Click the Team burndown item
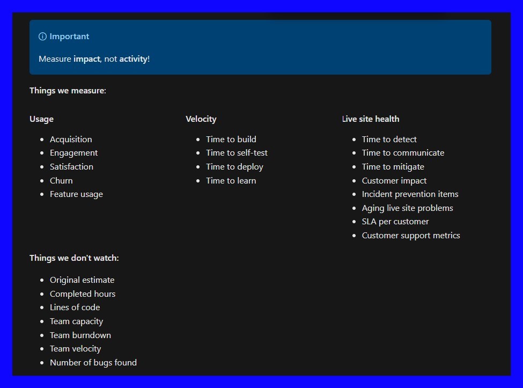The image size is (523, 388). 80,335
